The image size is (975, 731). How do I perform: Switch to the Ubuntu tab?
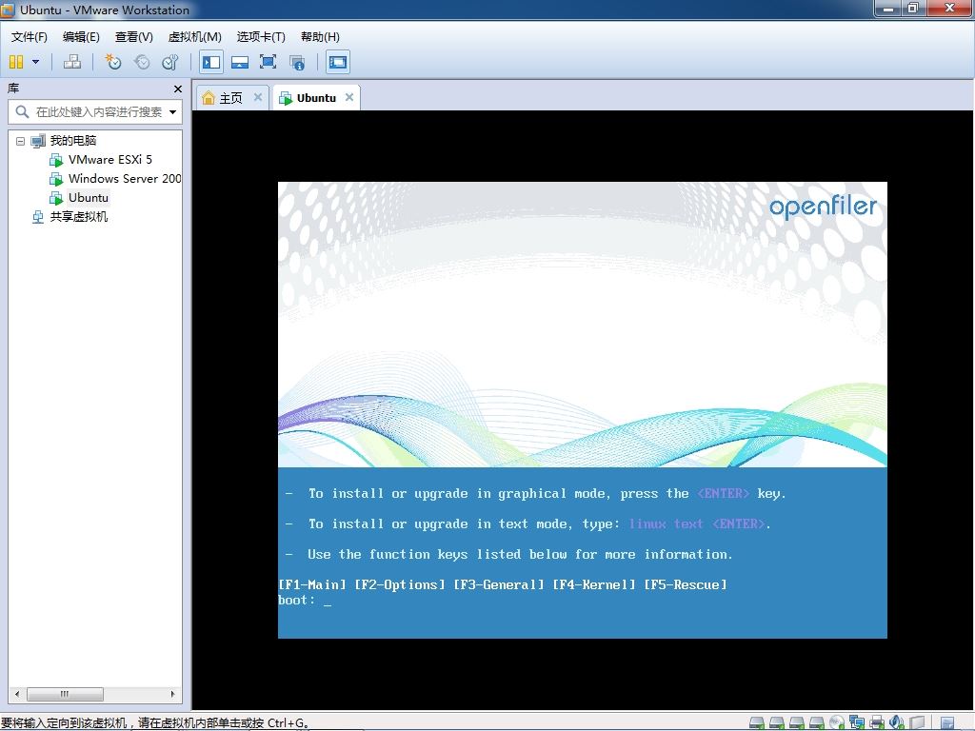pyautogui.click(x=316, y=98)
